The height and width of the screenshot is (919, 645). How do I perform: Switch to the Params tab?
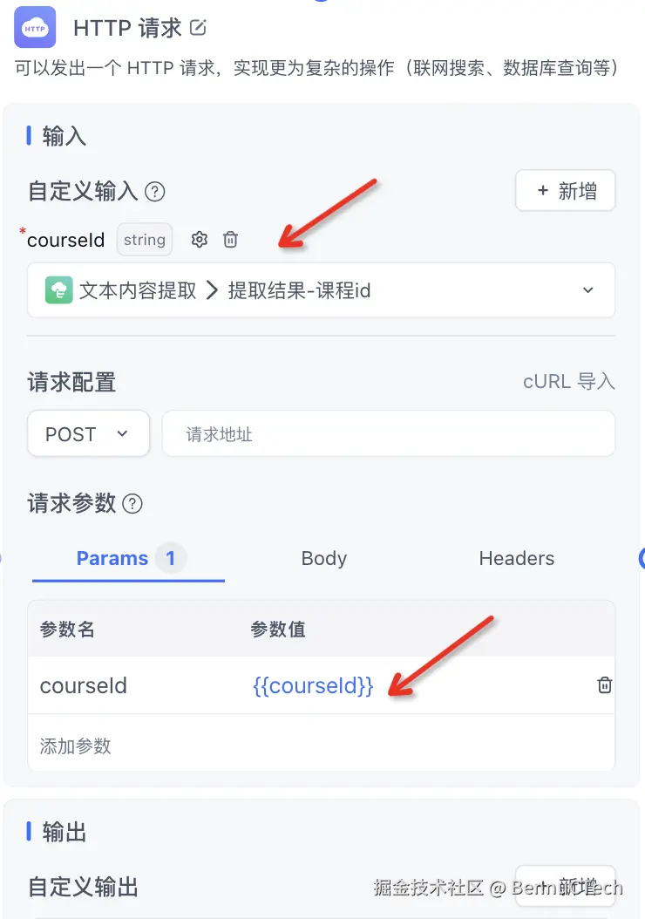[128, 559]
